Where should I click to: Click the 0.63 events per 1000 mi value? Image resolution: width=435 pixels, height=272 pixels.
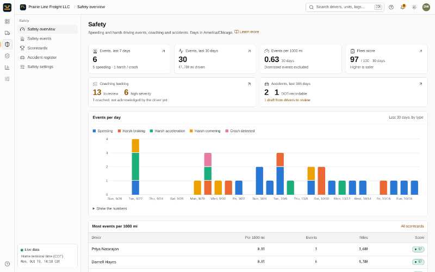point(271,59)
